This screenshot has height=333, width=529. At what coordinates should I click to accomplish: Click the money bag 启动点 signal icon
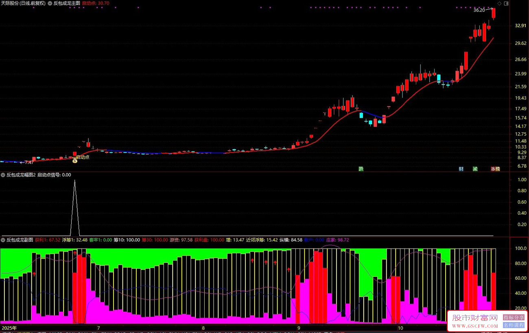pyautogui.click(x=75, y=161)
